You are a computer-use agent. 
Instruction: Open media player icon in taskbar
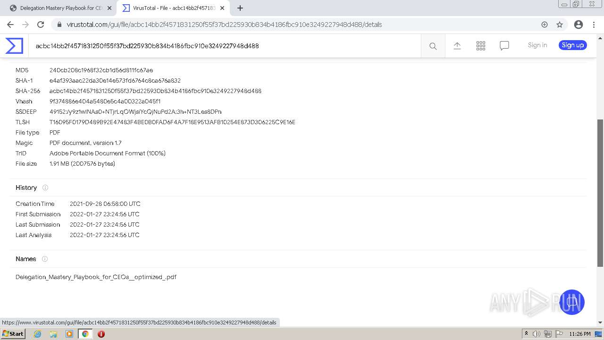tap(69, 334)
